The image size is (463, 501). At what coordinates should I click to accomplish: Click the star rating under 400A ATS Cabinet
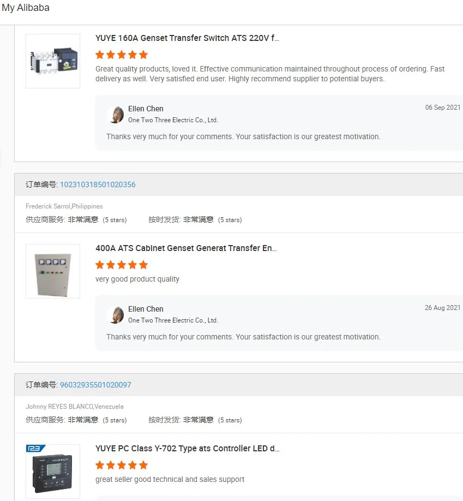[x=122, y=265]
